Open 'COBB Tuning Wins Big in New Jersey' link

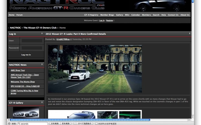click(24, 92)
